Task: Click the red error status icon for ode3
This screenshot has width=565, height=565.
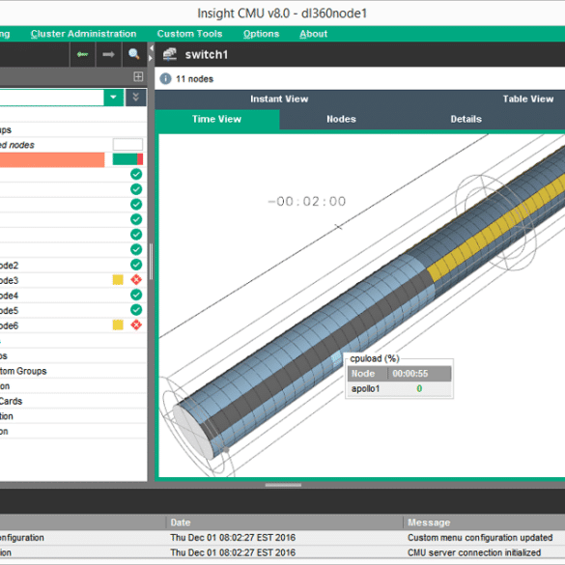Action: 136,280
